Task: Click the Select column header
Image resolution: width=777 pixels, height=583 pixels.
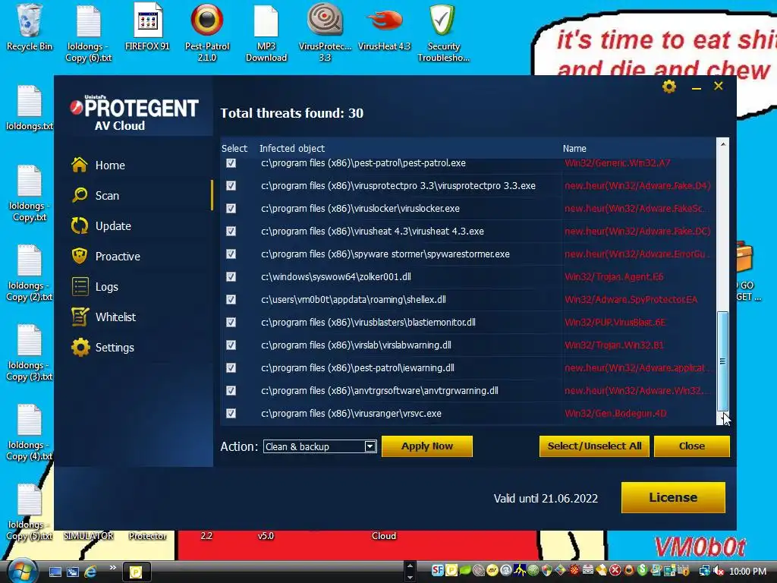Action: point(234,148)
